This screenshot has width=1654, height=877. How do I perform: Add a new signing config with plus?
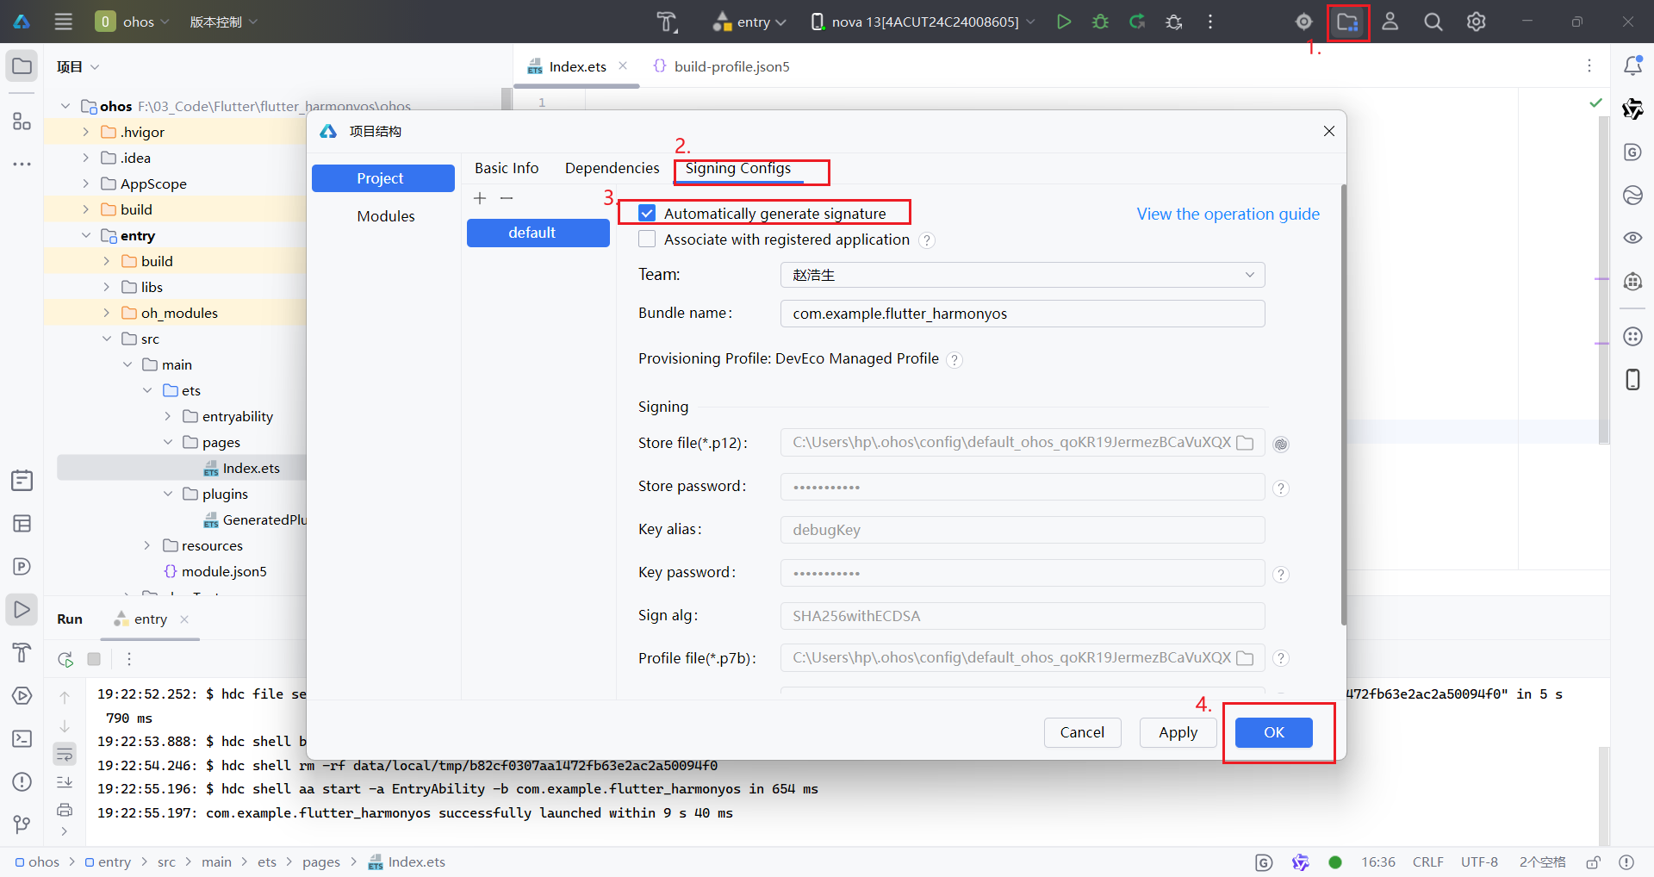pos(480,198)
